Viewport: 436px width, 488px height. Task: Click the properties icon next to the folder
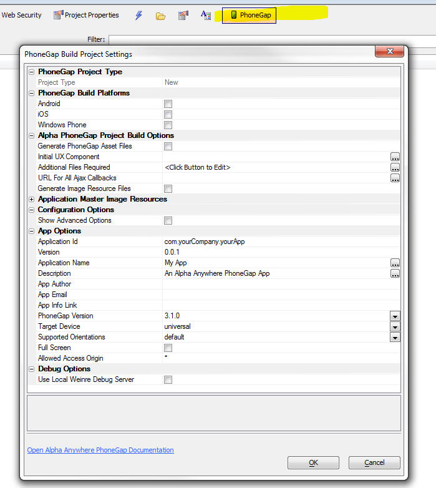183,15
